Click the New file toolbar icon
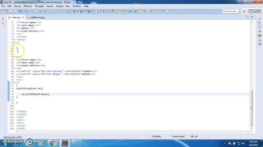Screen dimensions: 263x147 coord(3,11)
